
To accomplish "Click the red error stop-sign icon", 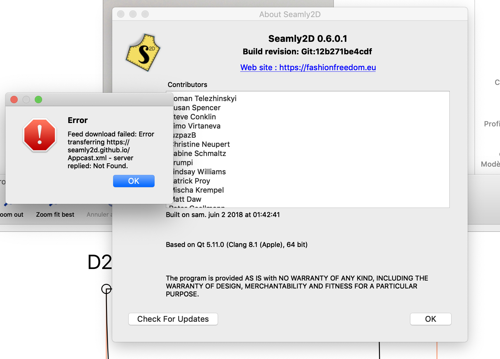I will tap(40, 135).
